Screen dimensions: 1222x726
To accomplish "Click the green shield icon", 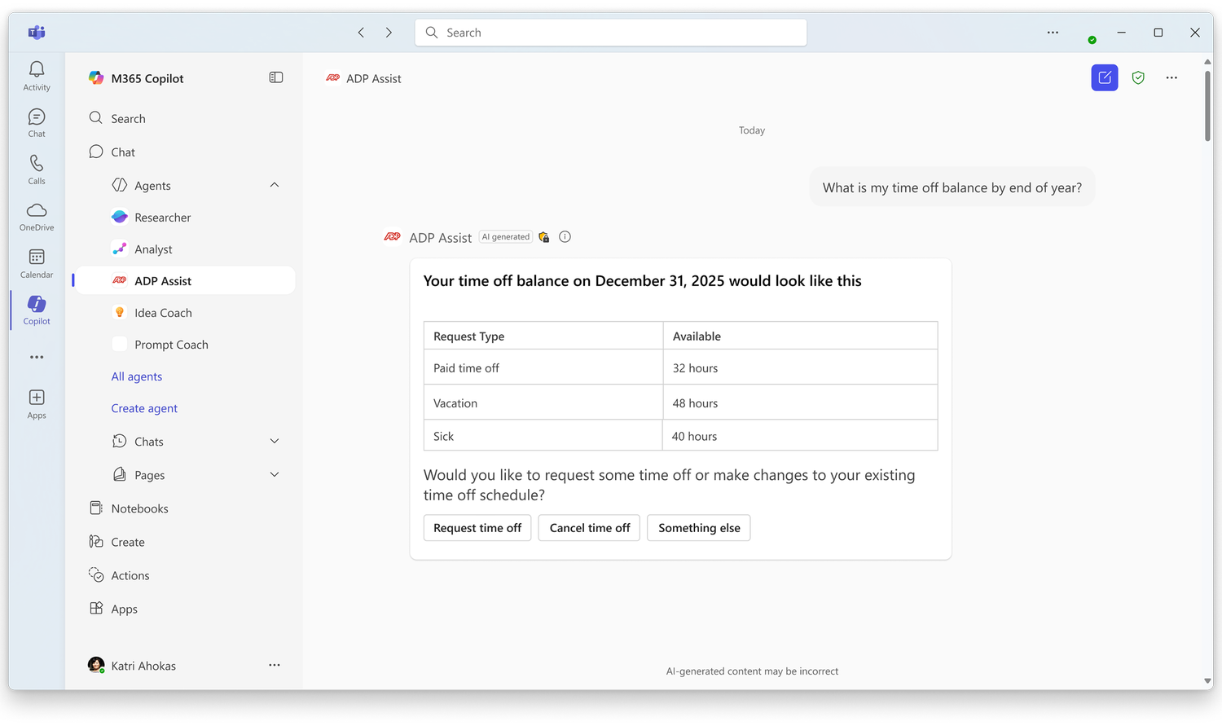I will pos(1138,78).
